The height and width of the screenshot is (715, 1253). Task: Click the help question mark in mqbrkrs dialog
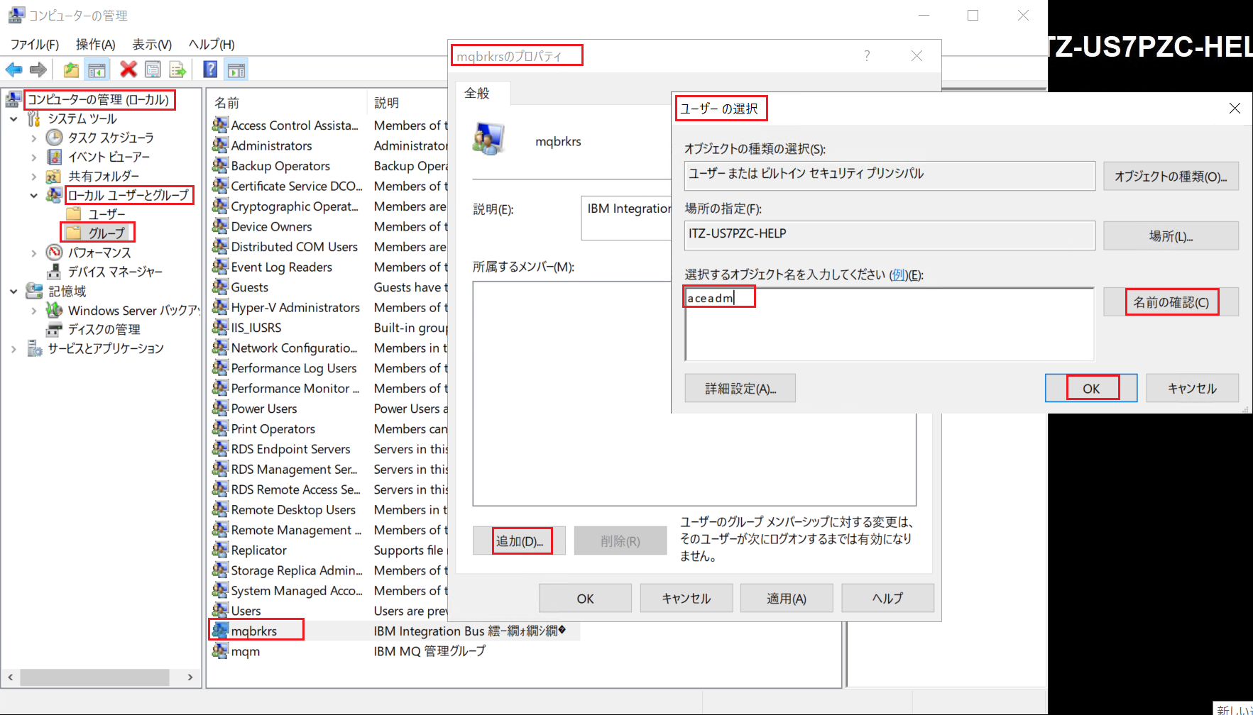tap(867, 55)
